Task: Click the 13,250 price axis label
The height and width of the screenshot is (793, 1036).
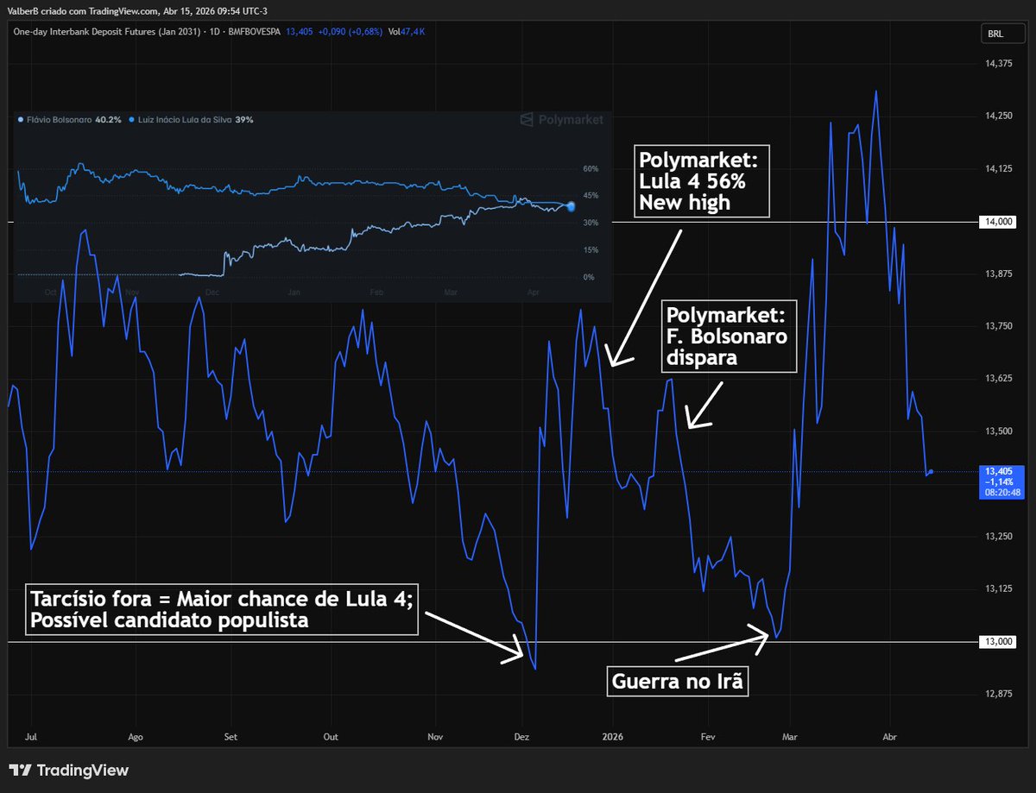Action: coord(997,537)
